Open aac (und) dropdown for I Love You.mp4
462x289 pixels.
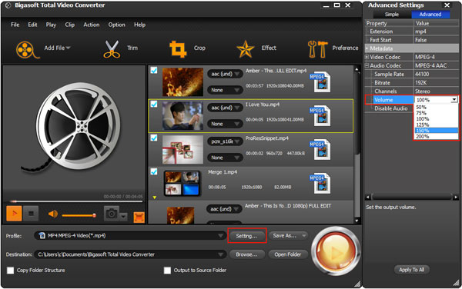click(x=225, y=108)
